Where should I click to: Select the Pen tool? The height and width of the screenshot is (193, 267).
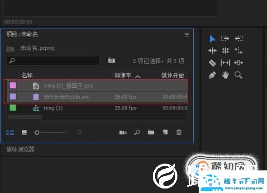pos(212,75)
